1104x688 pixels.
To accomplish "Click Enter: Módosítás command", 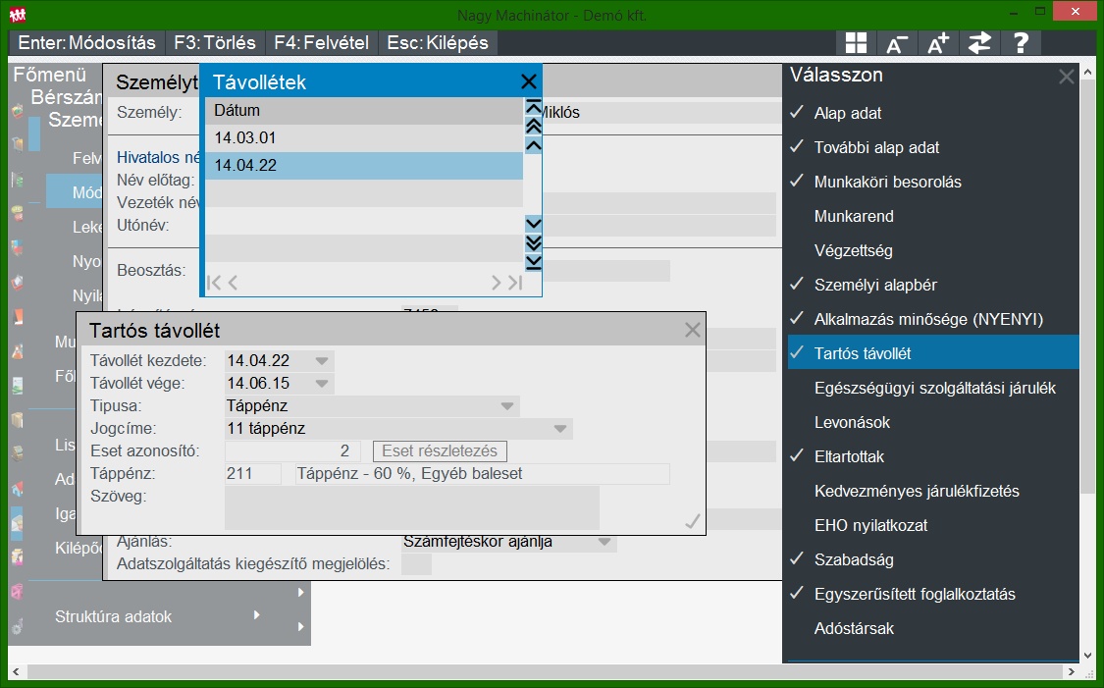I will pos(86,43).
